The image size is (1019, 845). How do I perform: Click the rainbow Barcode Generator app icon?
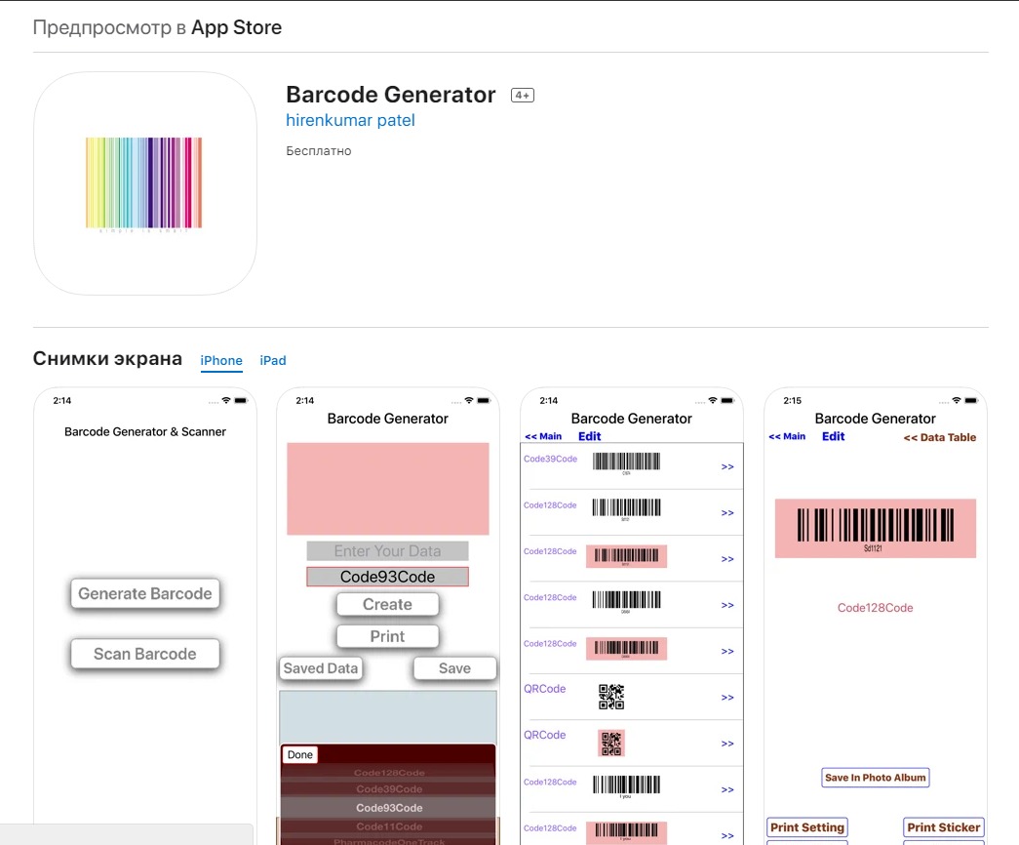(145, 183)
